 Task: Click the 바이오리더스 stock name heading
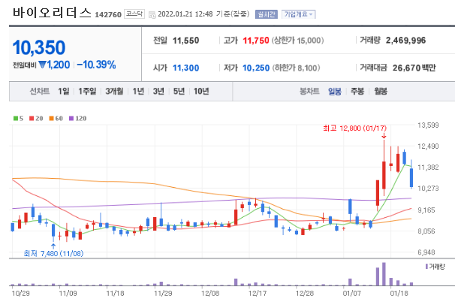click(52, 13)
